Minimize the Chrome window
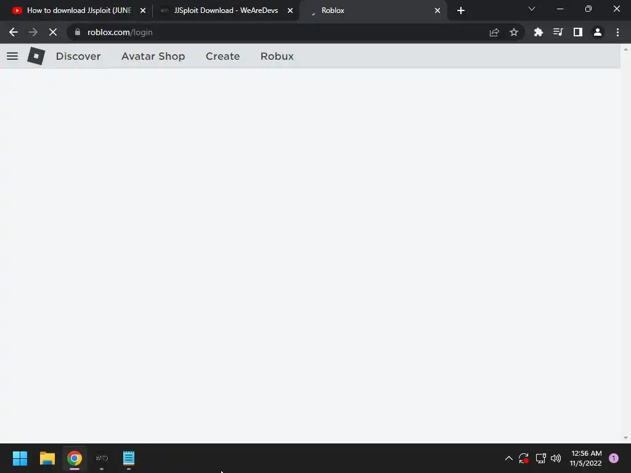 (560, 9)
